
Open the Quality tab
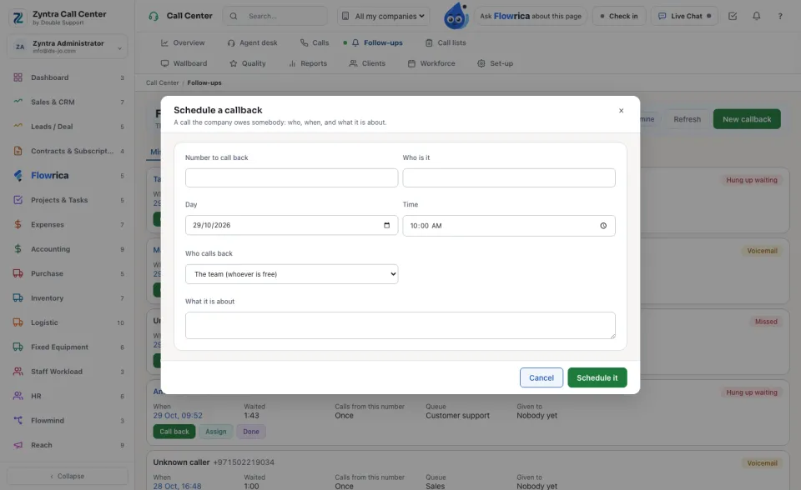coord(248,63)
